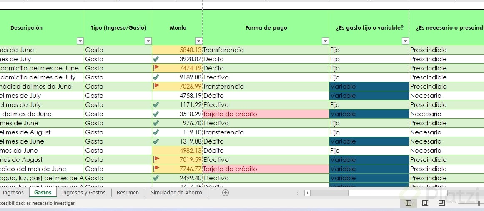Switch to Page Layout view

coord(425,203)
